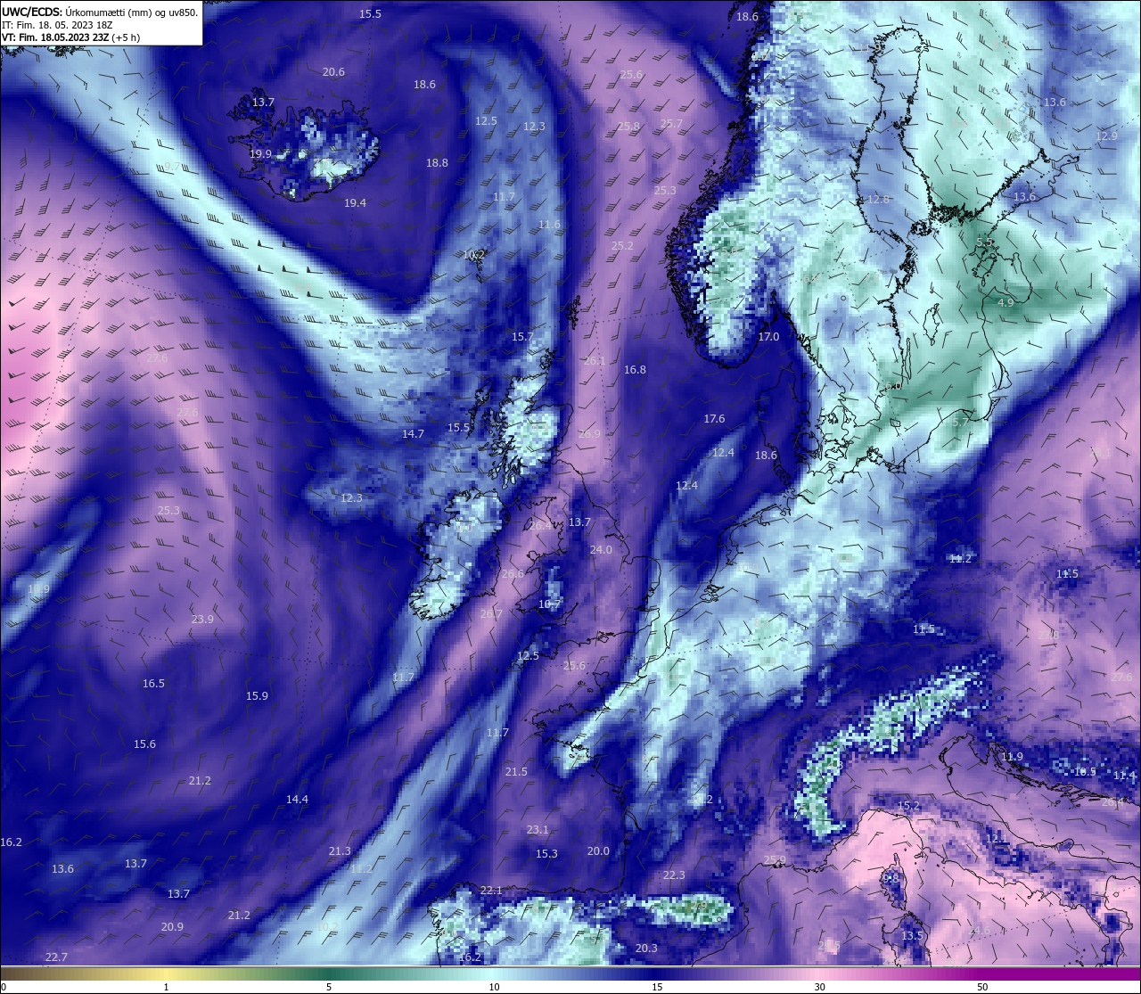This screenshot has width=1141, height=994.
Task: Click the color scale tick labeled 10
Action: point(493,987)
